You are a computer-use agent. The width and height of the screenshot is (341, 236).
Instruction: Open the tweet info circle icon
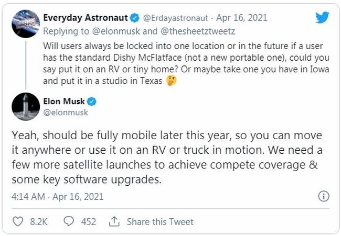(x=324, y=196)
